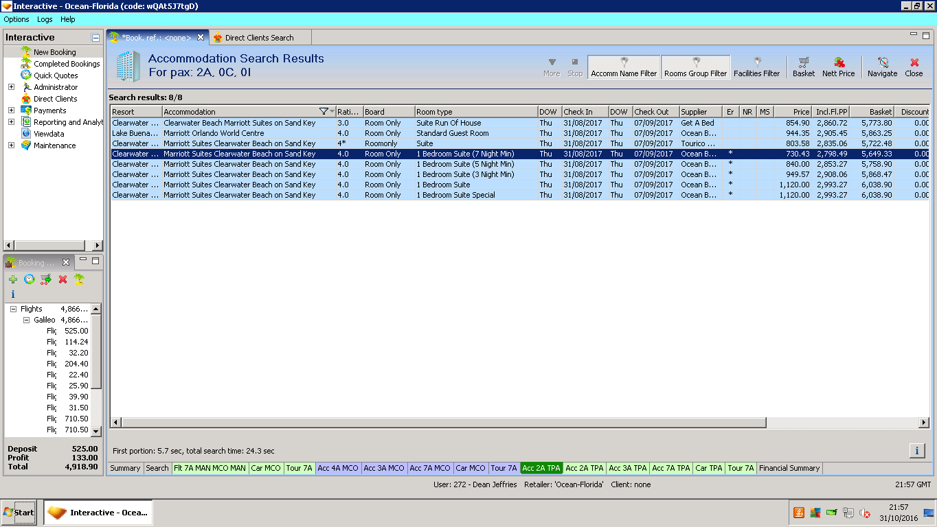Viewport: 937px width, 527px height.
Task: Click the green plus icon in Booking panel
Action: 13,279
